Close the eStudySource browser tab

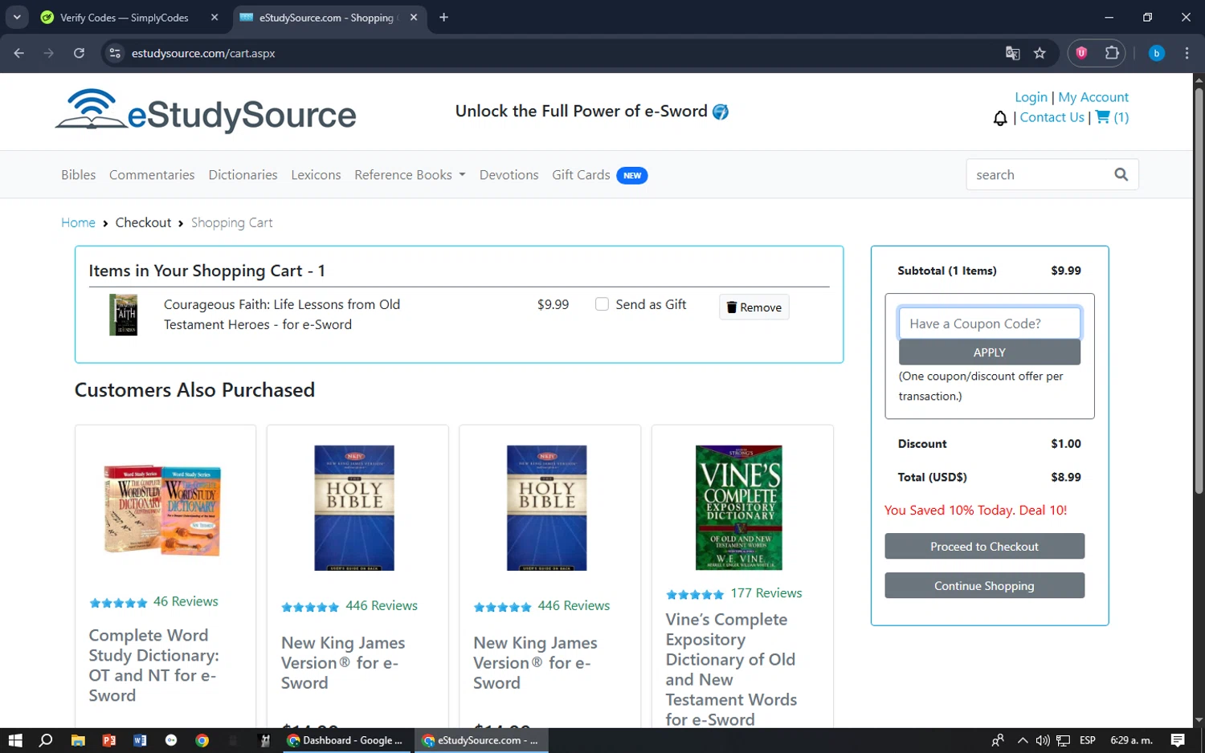(414, 17)
